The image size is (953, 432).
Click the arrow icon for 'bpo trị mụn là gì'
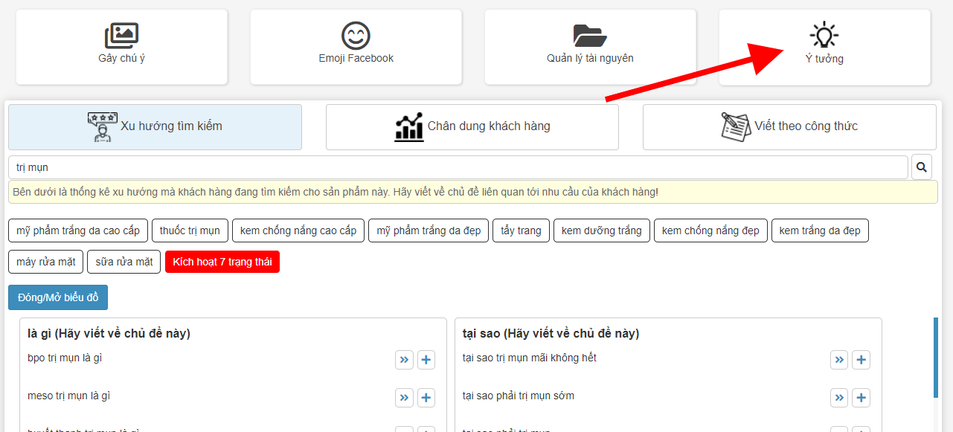click(404, 360)
